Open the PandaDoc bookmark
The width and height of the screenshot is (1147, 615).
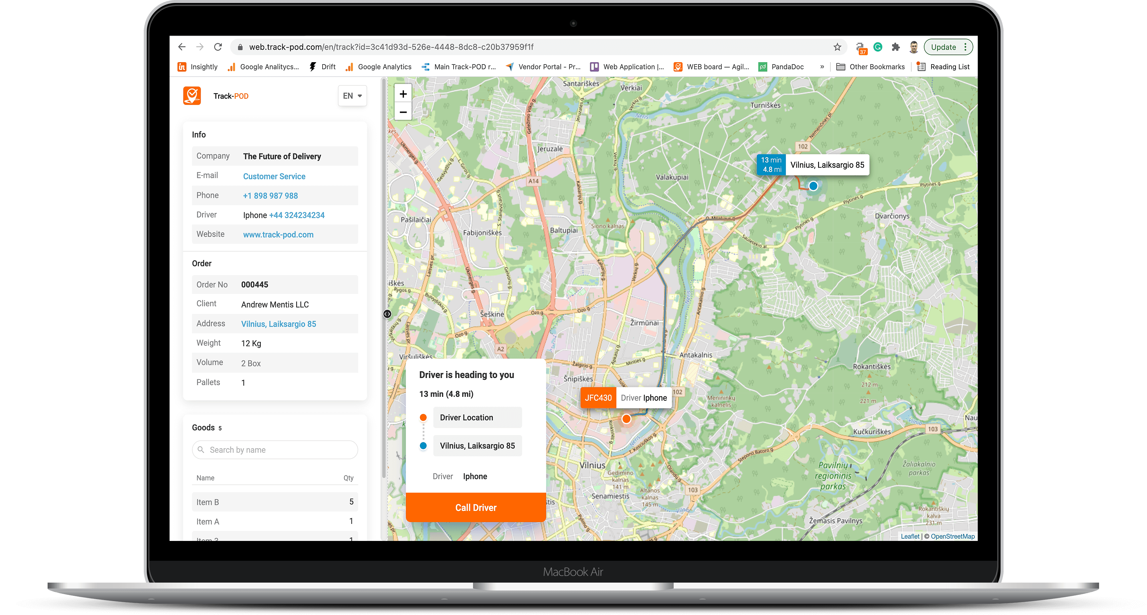point(781,67)
